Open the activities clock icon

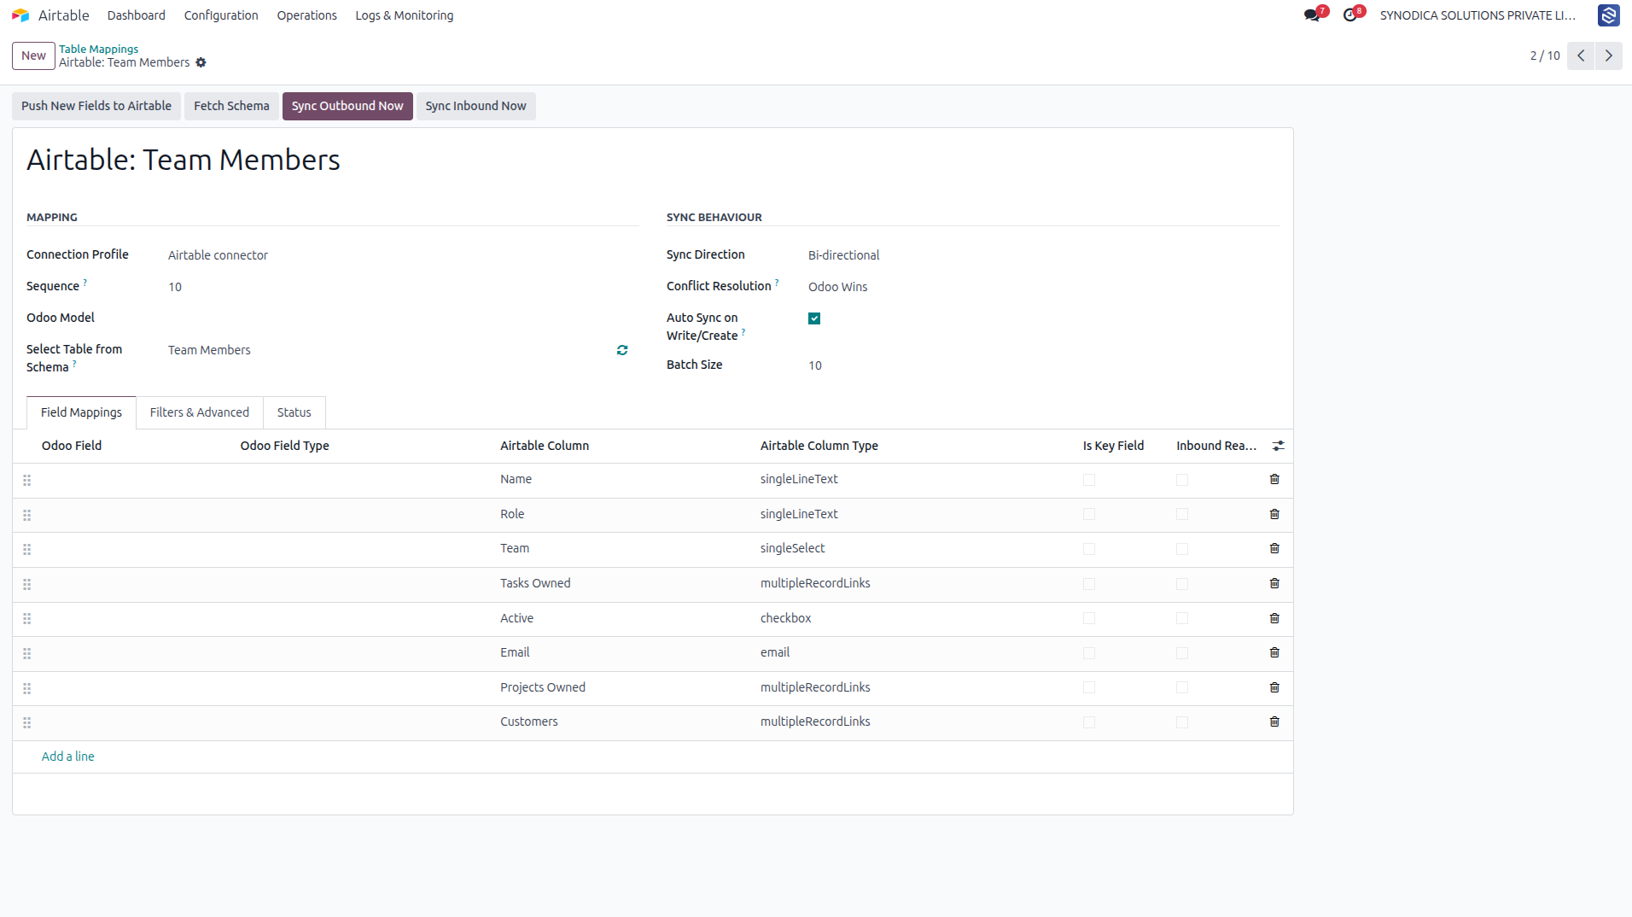[1349, 15]
